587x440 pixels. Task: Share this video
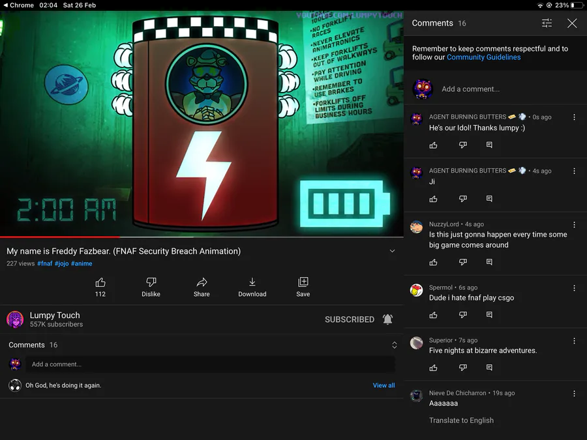tap(202, 287)
